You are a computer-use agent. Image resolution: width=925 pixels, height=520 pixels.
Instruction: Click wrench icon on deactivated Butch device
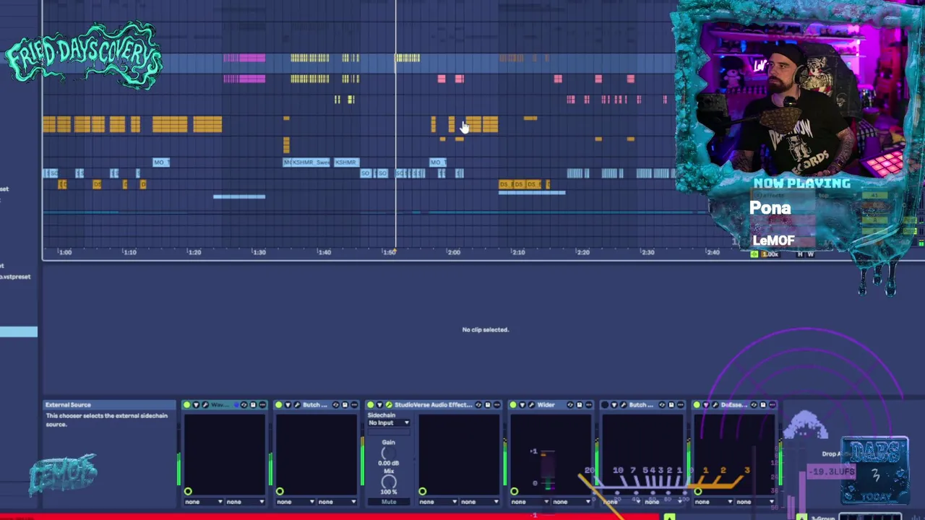(624, 405)
